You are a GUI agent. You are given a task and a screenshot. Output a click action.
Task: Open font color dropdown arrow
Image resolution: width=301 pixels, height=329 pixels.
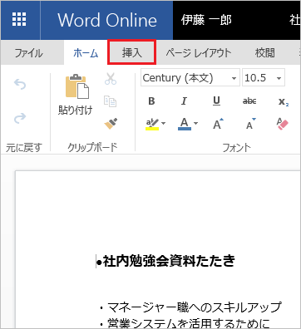pos(196,123)
